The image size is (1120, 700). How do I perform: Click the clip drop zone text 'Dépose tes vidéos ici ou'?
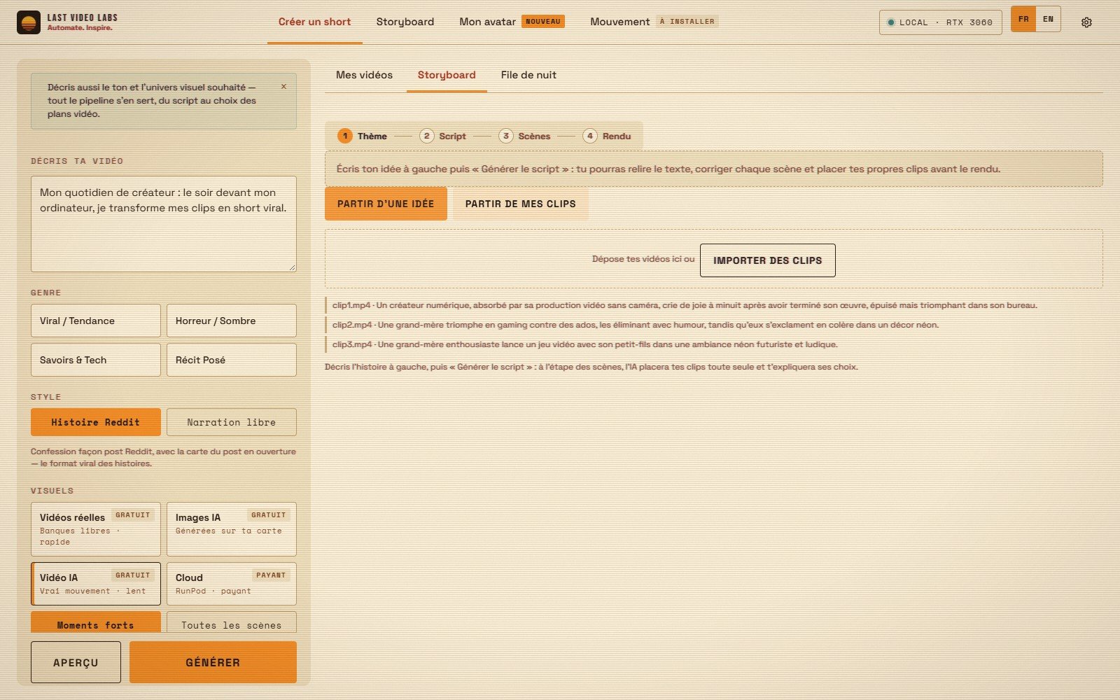(x=643, y=259)
